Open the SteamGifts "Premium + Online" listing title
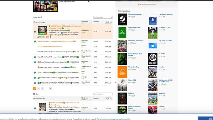Viewport: 213px width, 120px height. 57,67
